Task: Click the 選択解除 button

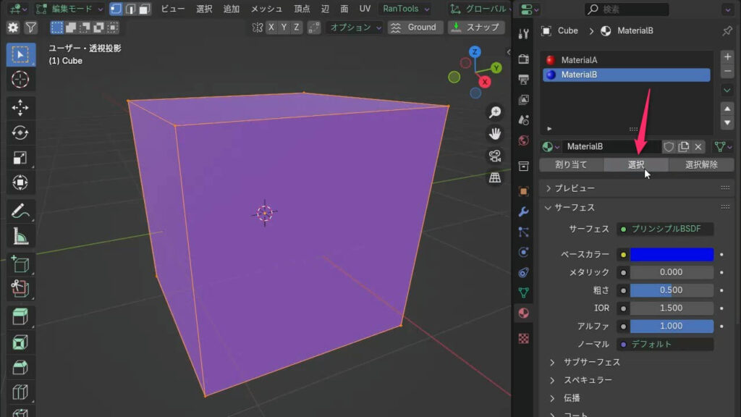Action: coord(701,164)
